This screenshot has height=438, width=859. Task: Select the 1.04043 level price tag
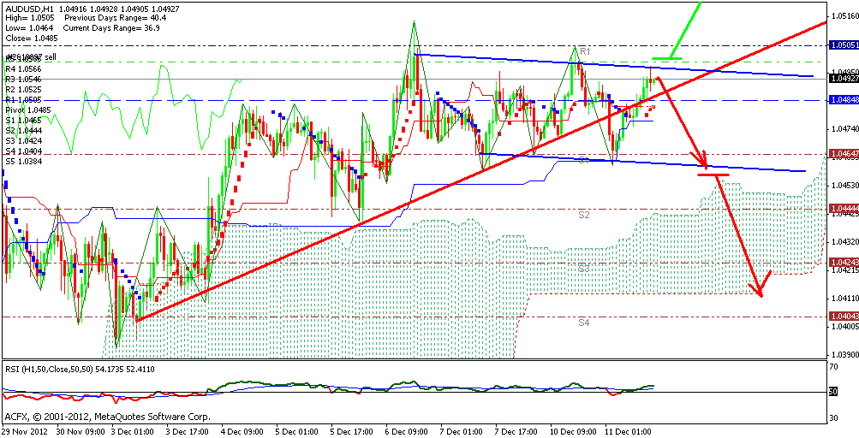843,316
